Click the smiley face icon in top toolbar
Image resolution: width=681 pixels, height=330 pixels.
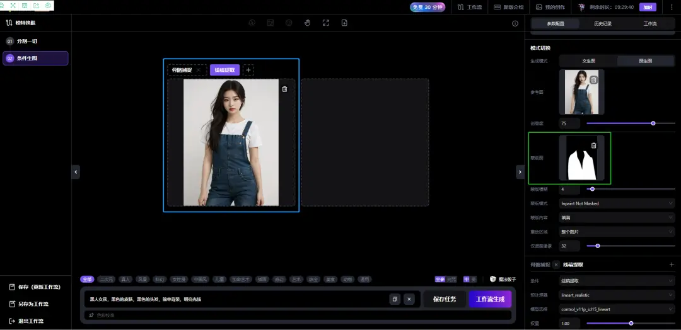click(x=289, y=23)
